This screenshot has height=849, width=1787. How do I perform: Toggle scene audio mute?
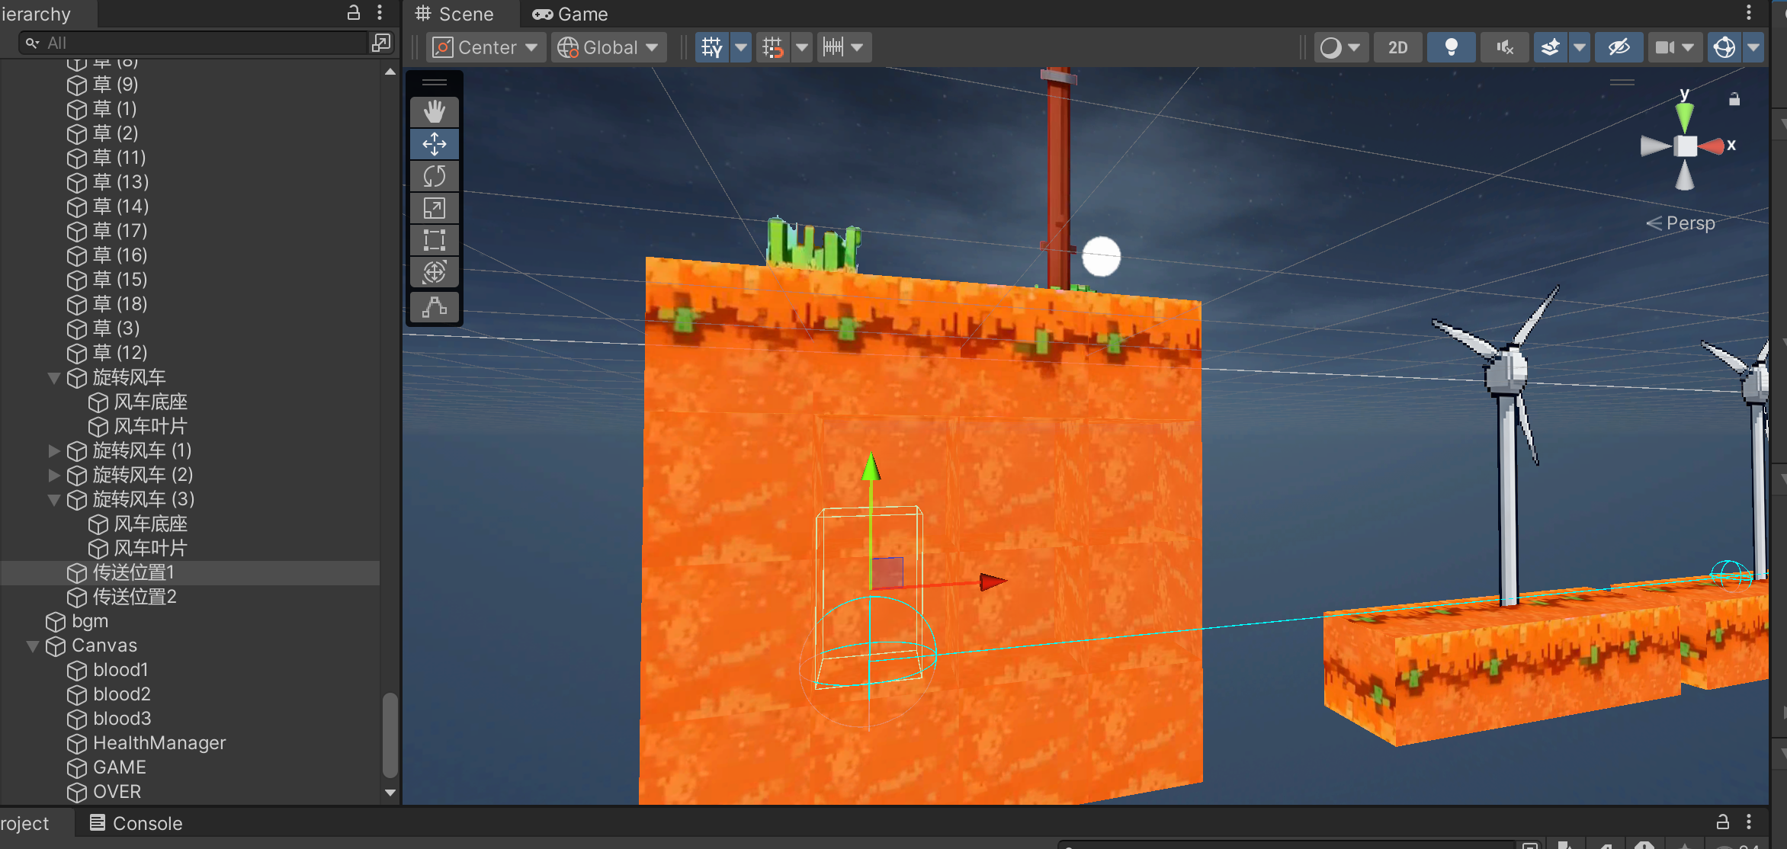pyautogui.click(x=1504, y=47)
